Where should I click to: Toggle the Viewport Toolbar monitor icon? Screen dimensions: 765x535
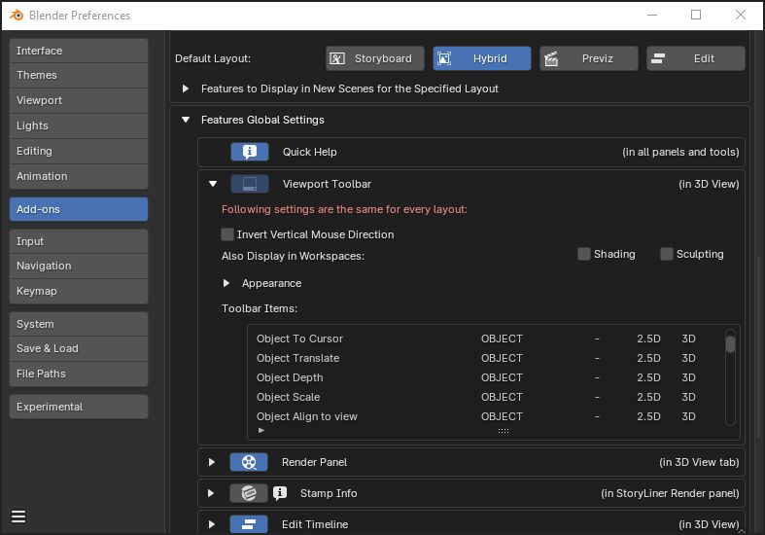[249, 184]
